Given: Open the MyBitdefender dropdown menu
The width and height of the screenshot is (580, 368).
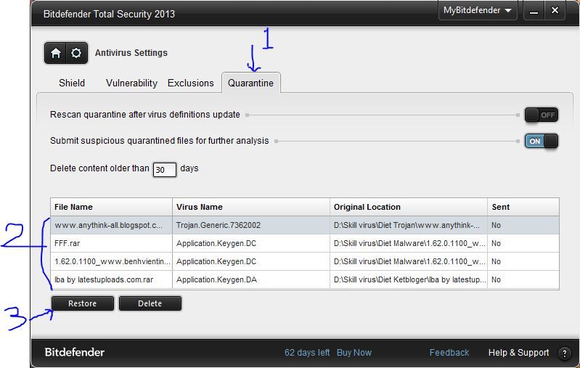Looking at the screenshot, I should click(478, 10).
